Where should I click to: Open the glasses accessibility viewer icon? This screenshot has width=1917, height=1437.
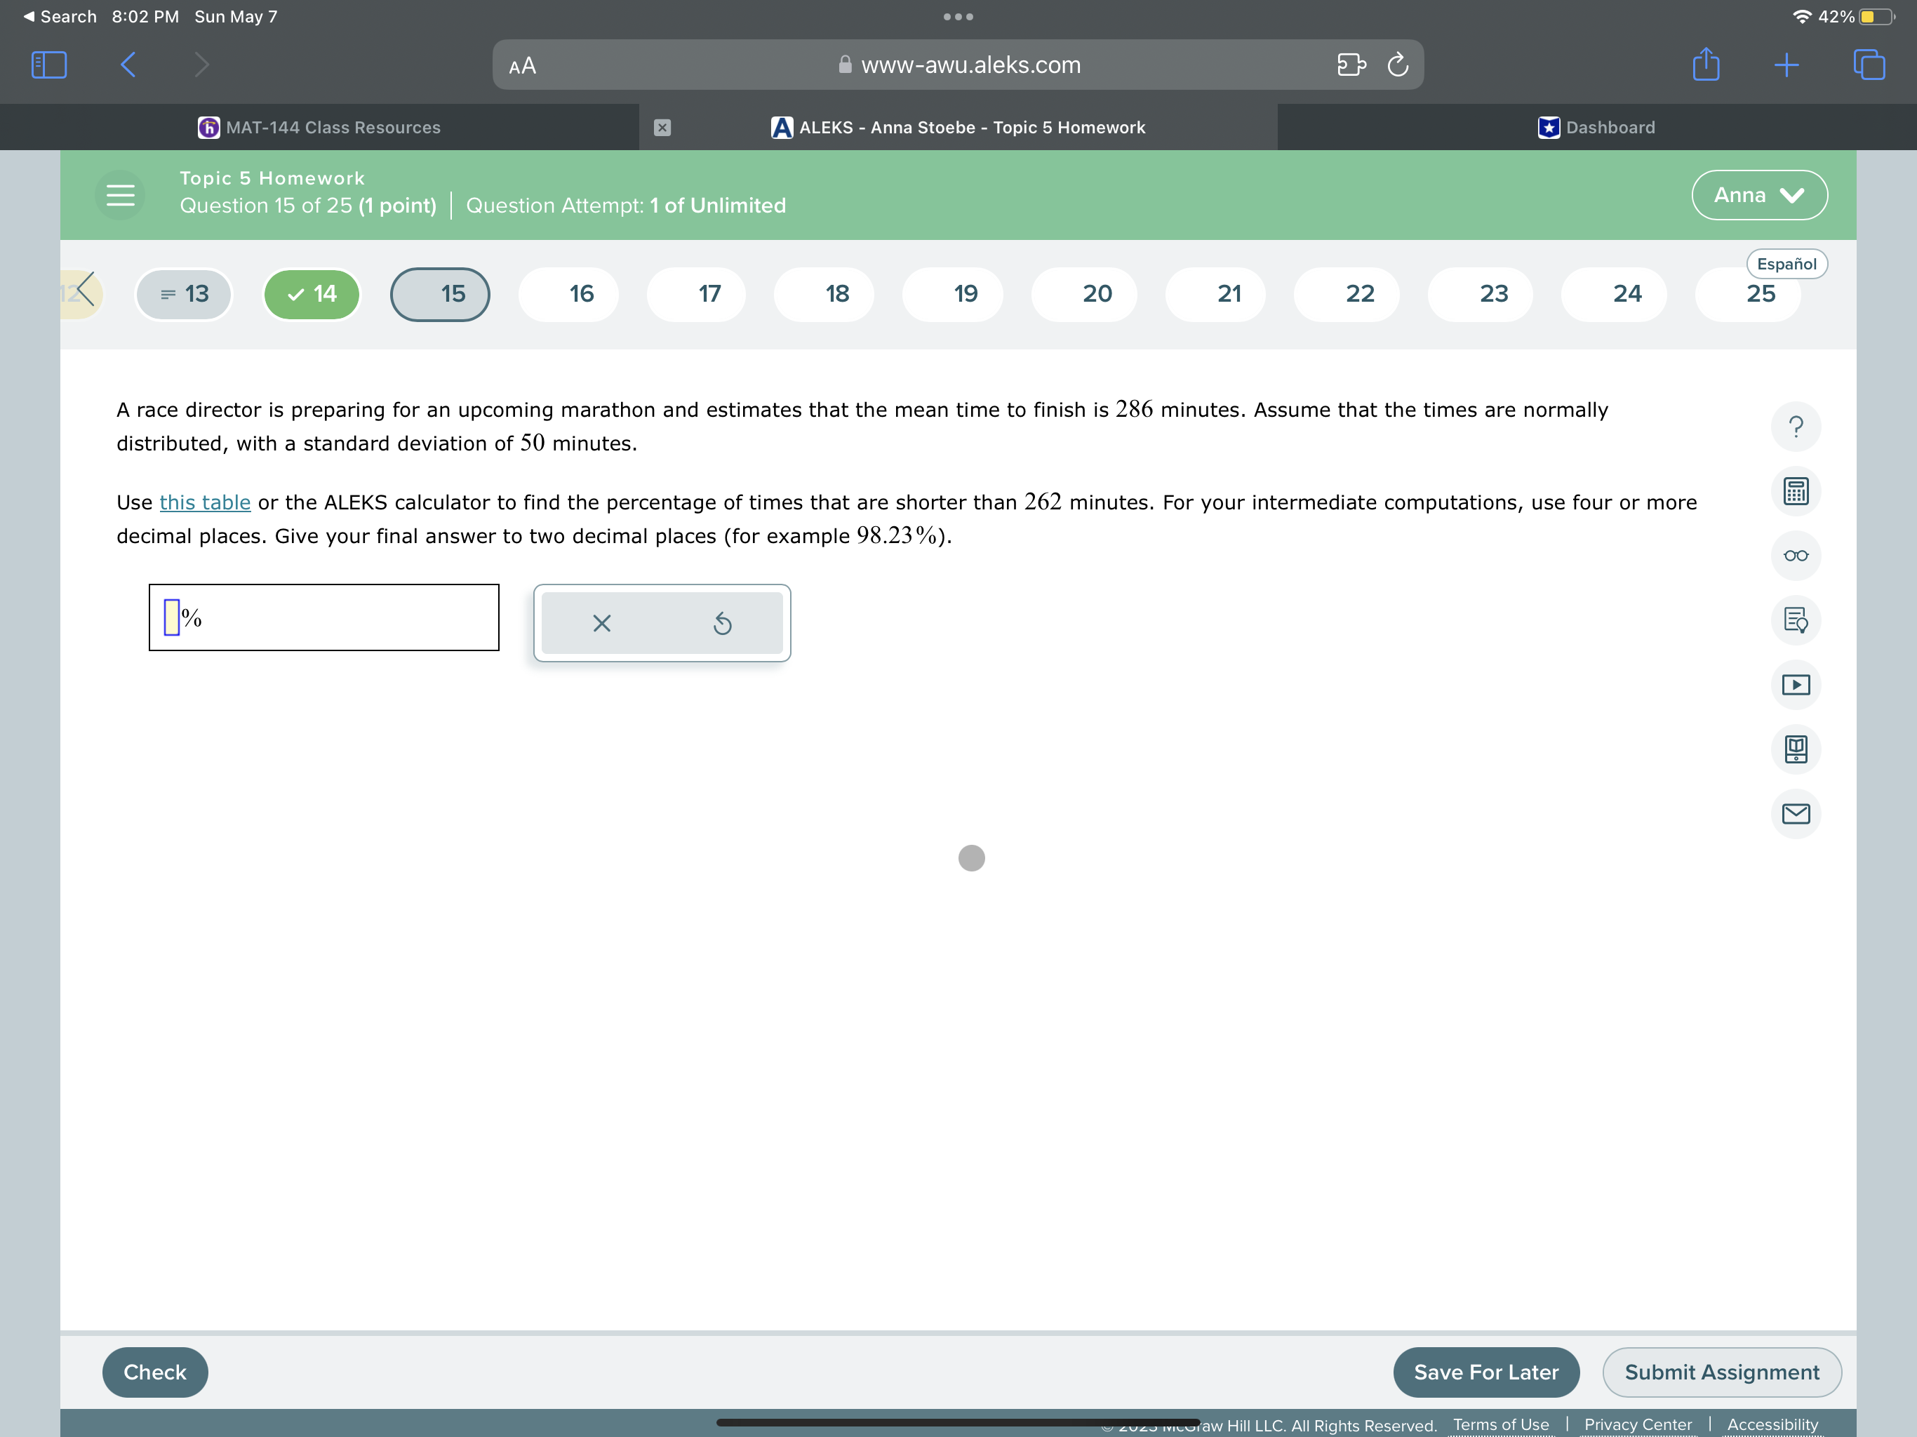pyautogui.click(x=1795, y=556)
